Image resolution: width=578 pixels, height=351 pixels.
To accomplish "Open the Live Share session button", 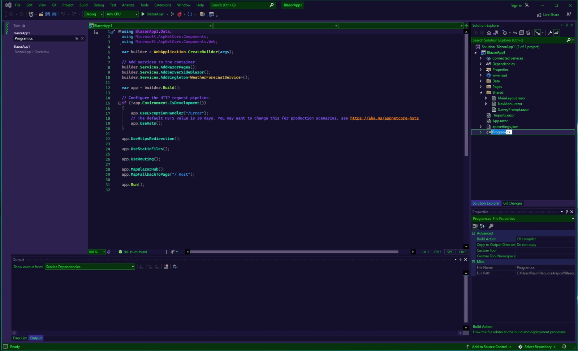I will [548, 15].
